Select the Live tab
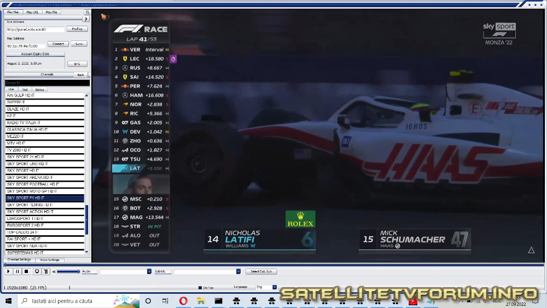This screenshot has width=547, height=308. click(11, 90)
